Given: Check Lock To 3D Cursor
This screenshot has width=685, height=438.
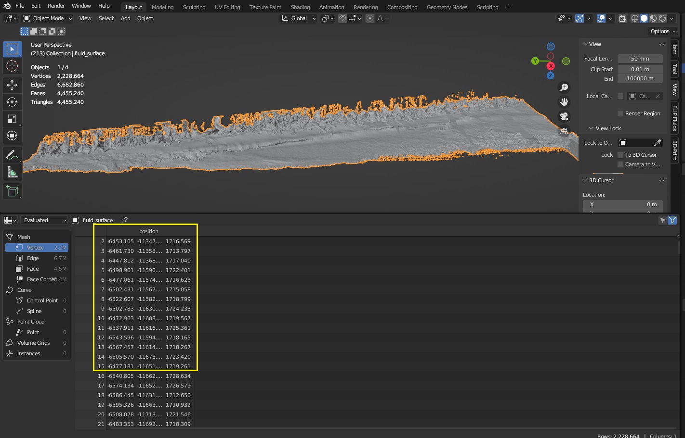Looking at the screenshot, I should [620, 155].
